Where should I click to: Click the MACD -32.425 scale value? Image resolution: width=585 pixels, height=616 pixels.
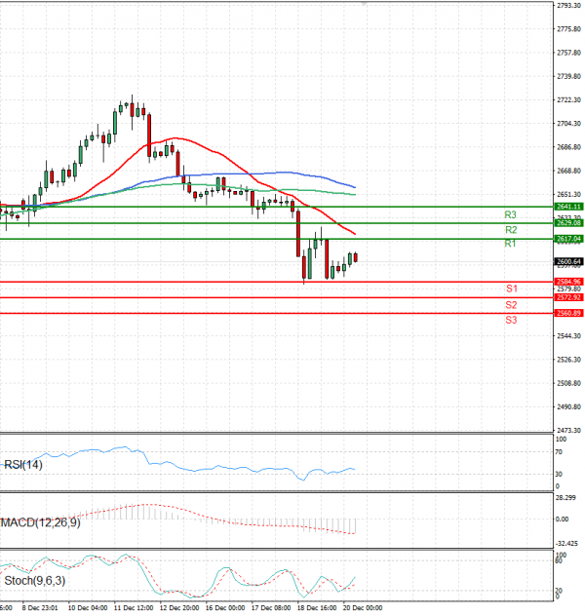pos(566,544)
